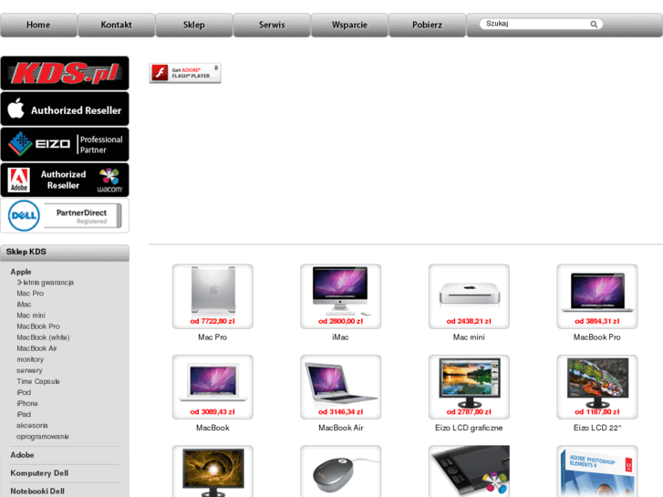Open Notebooki Dell category in sidebar
Image resolution: width=663 pixels, height=497 pixels.
pyautogui.click(x=37, y=492)
